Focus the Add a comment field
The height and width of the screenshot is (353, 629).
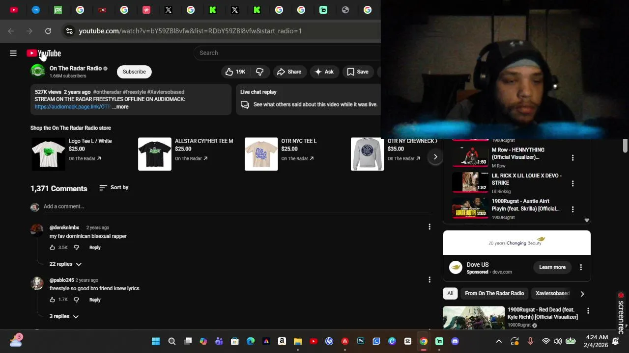pos(237,206)
